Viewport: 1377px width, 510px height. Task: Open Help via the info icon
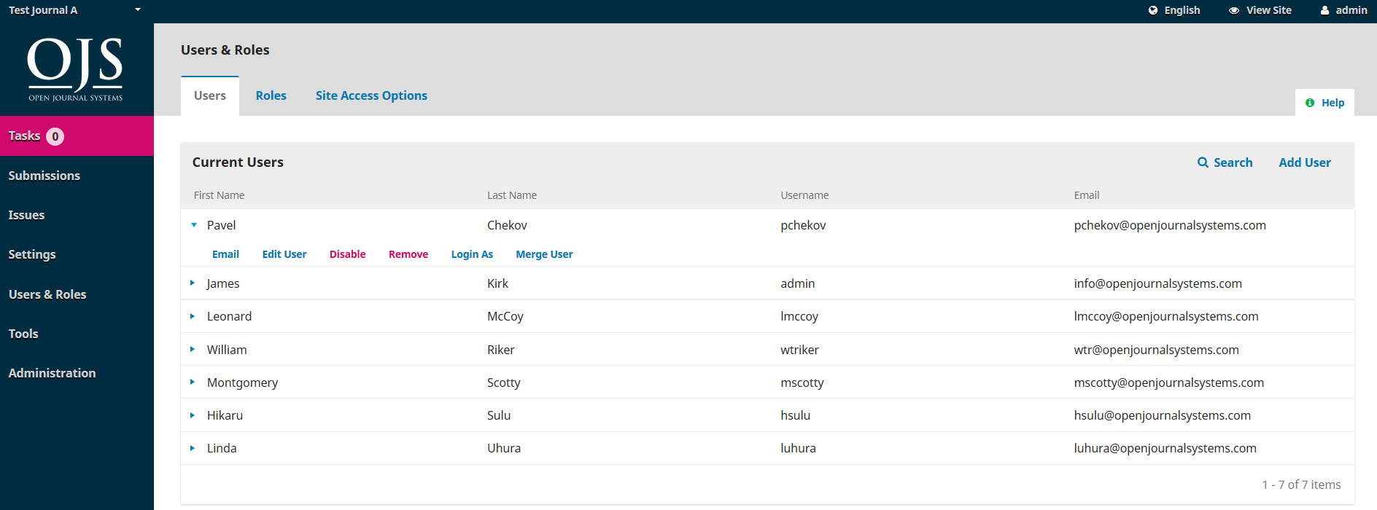(x=1310, y=103)
